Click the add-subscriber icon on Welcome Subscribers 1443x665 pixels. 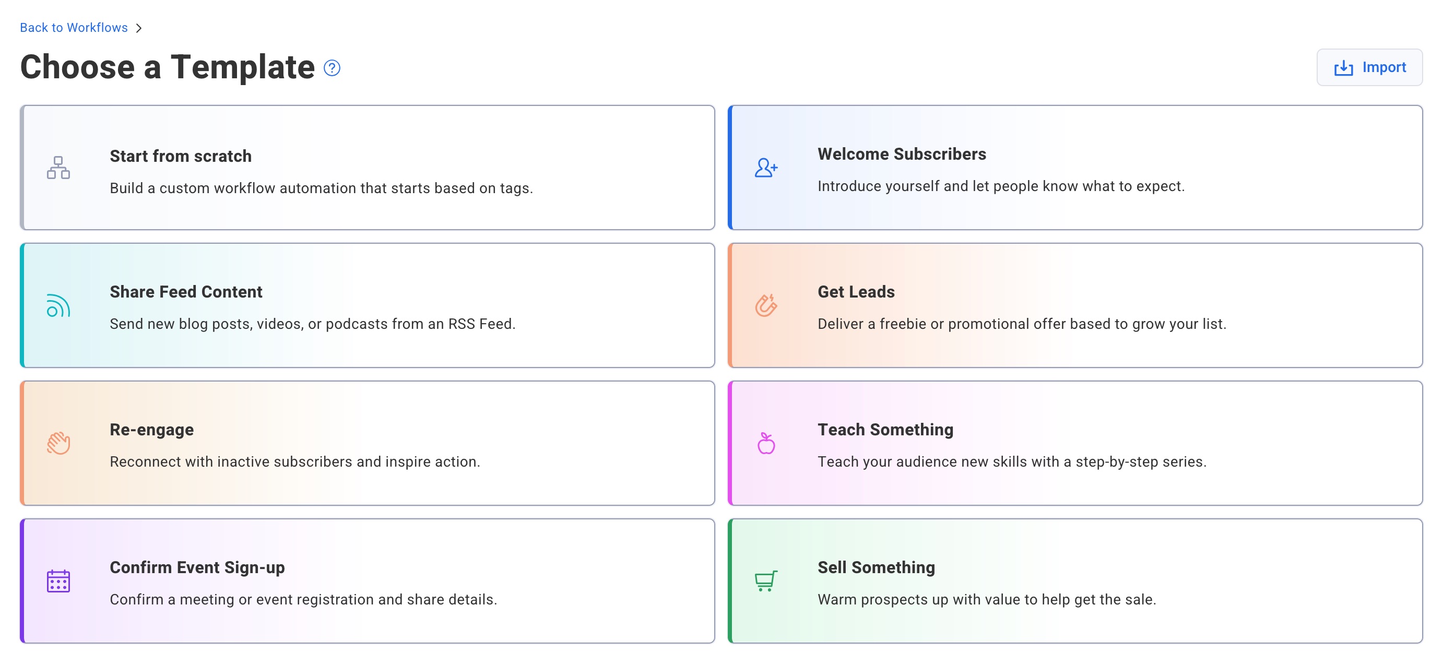pos(766,168)
